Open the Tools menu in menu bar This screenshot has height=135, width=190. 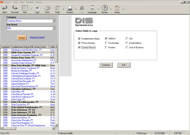coord(16,2)
